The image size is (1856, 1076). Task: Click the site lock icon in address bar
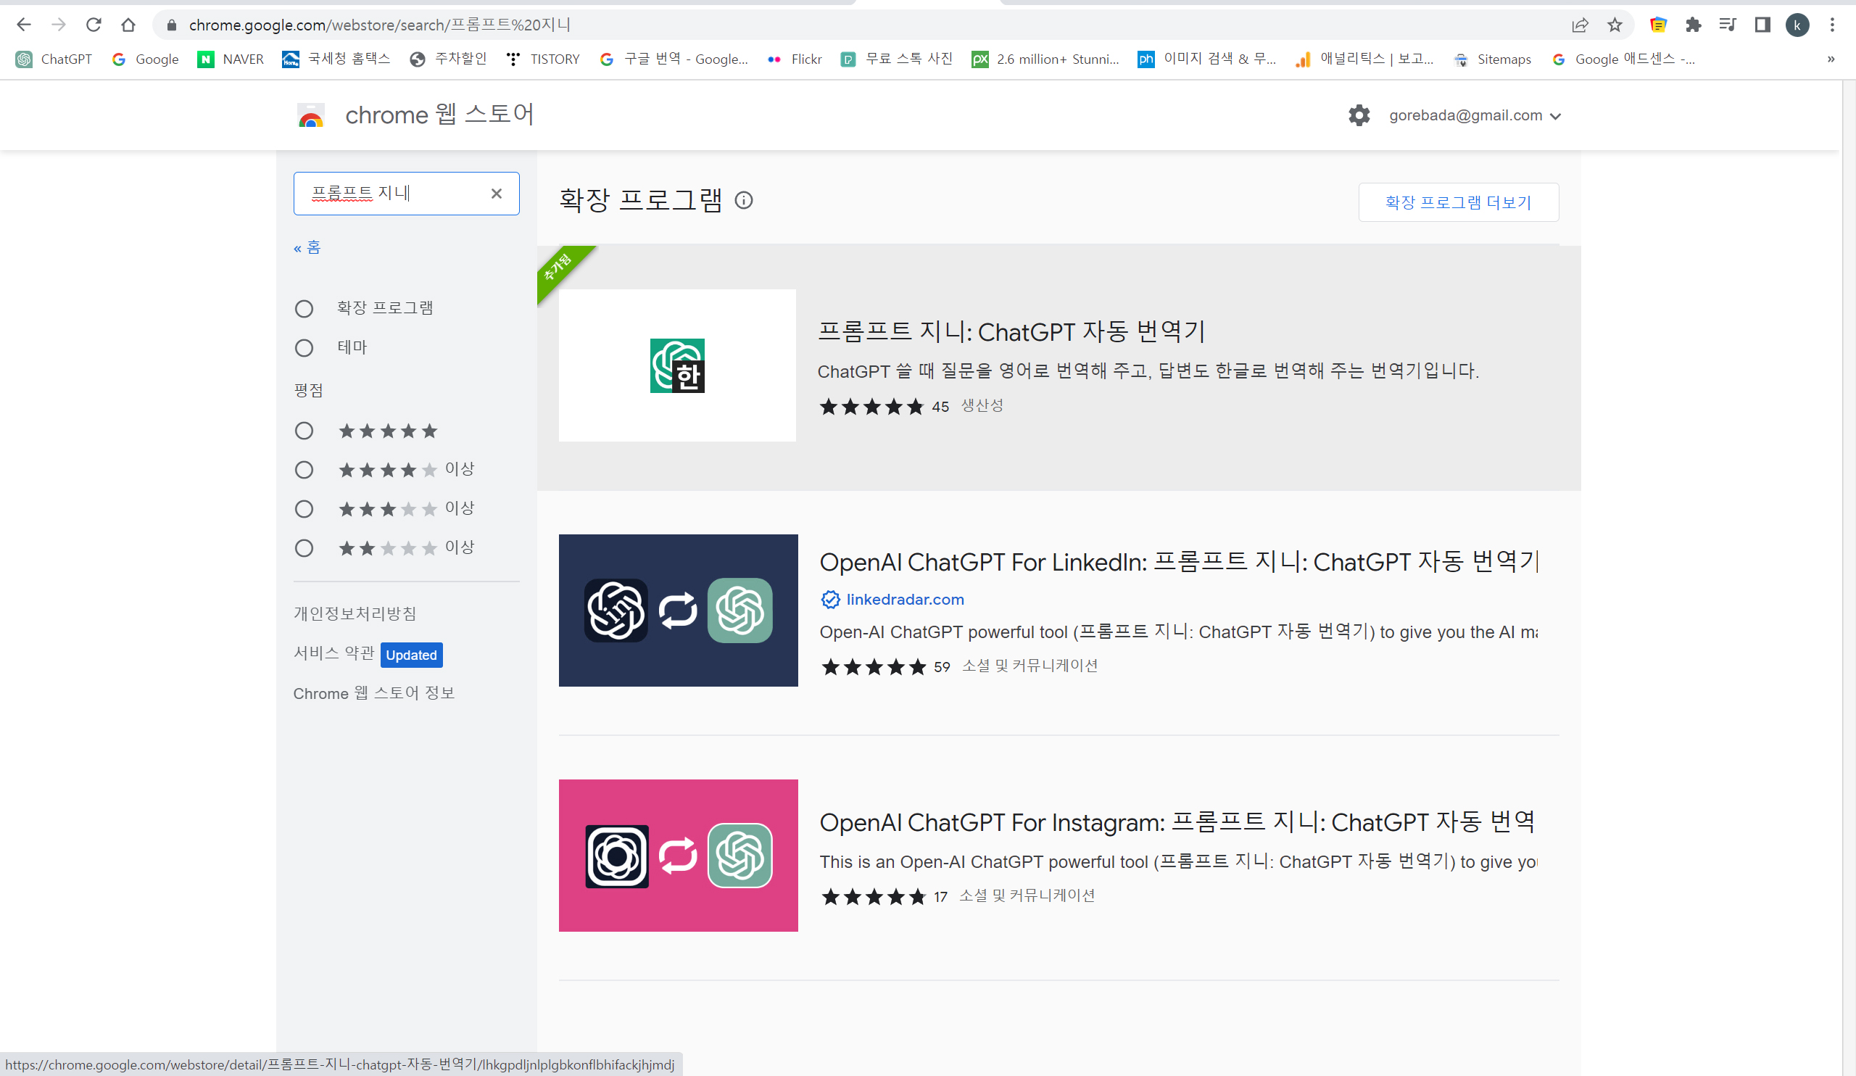tap(172, 25)
